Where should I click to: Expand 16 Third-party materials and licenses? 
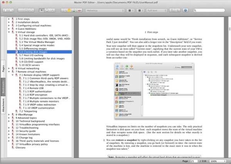pyautogui.click(x=9, y=141)
